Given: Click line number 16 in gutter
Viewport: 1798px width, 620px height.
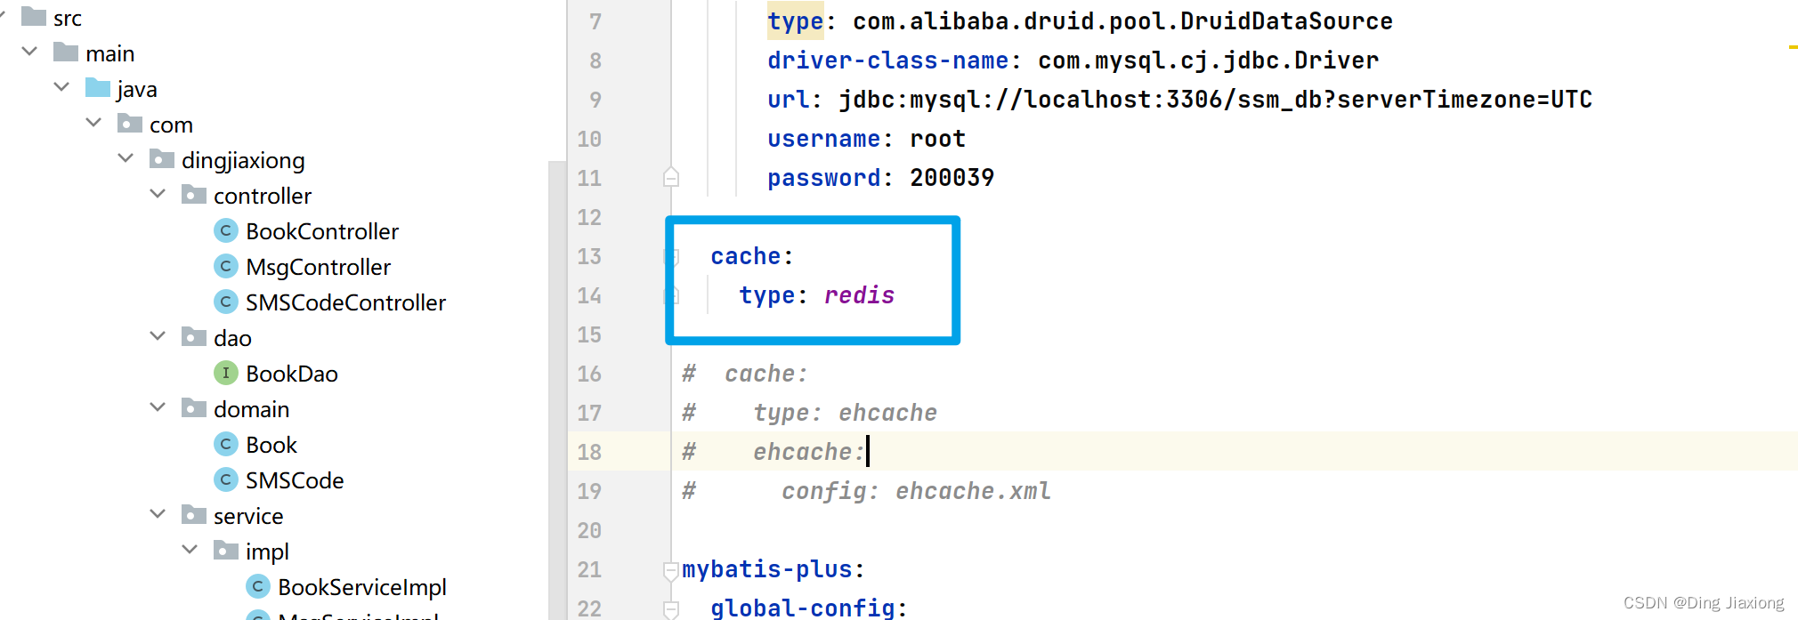Looking at the screenshot, I should point(589,374).
